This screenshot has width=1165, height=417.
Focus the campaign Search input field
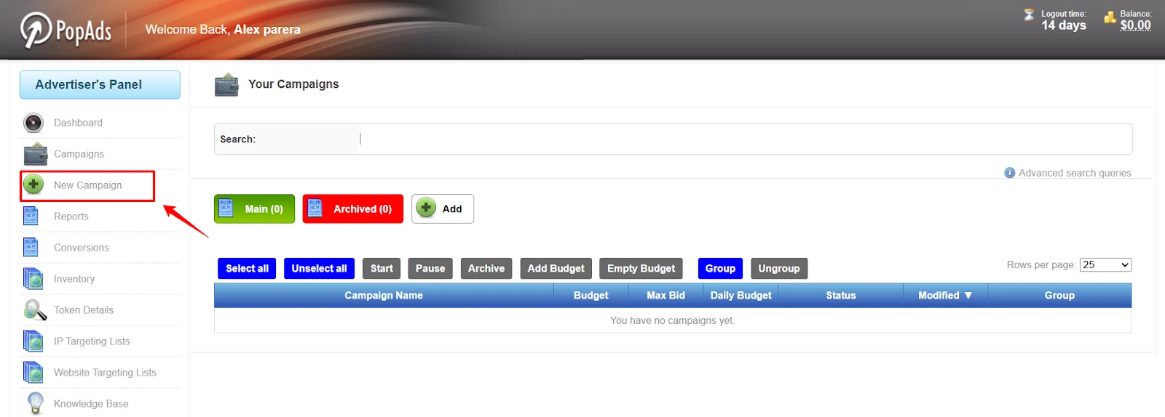click(x=746, y=139)
